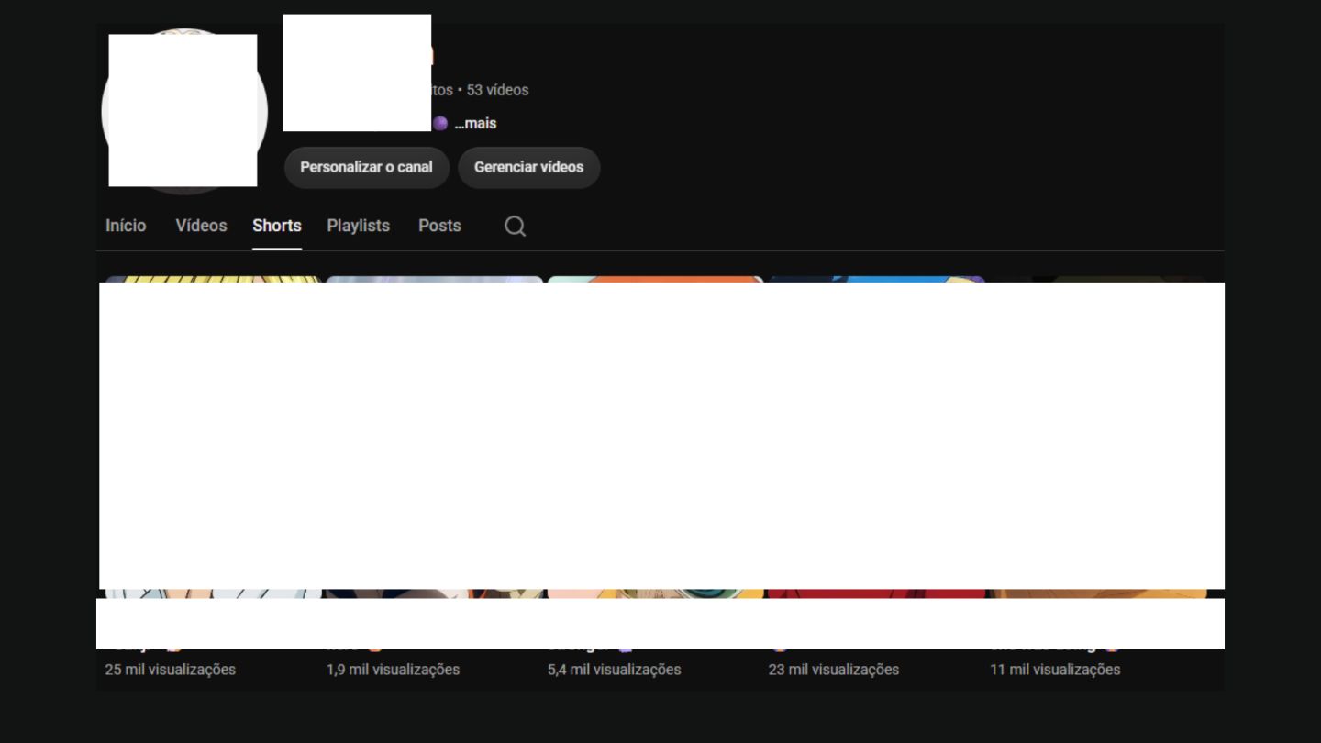1321x743 pixels.
Task: Select the Shorts tab
Action: tap(277, 226)
